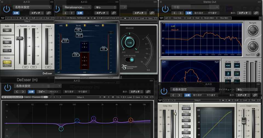Toggle Electro mode light in Renaissance compressor
263x138 pixels.
85,26
